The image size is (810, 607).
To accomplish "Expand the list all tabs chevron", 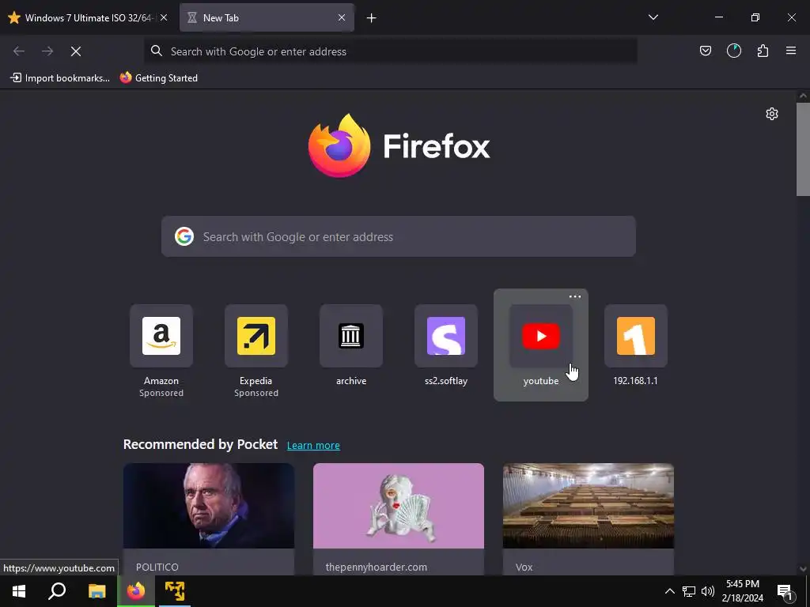I will pos(653,17).
